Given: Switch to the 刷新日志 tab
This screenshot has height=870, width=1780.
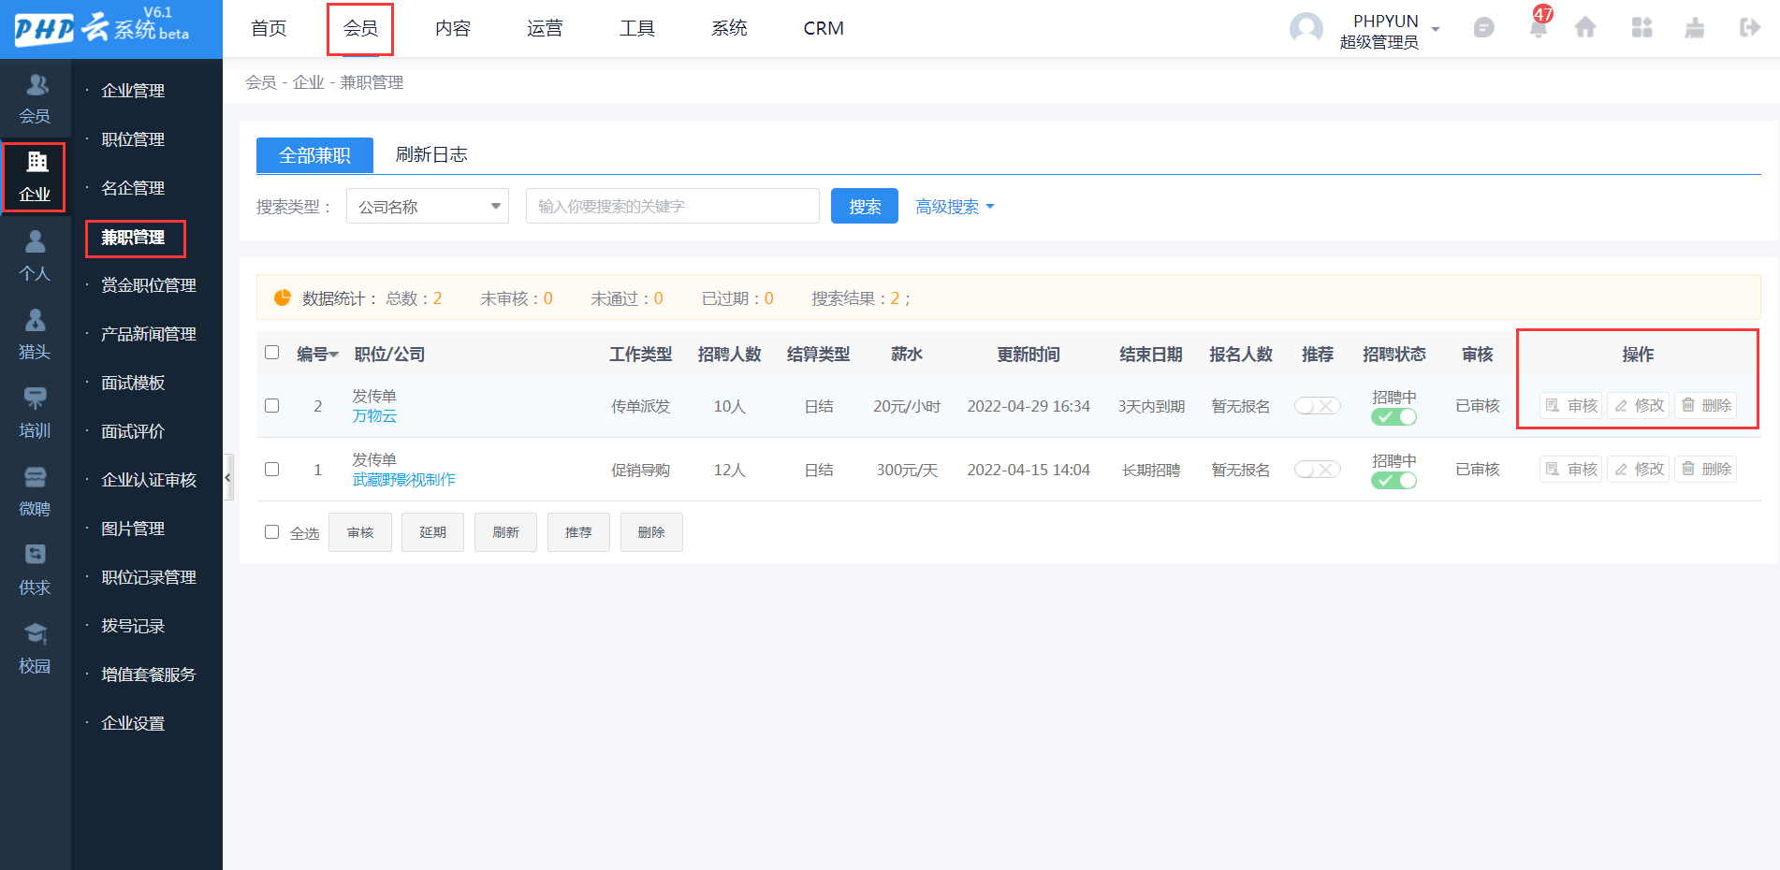Looking at the screenshot, I should point(431,154).
